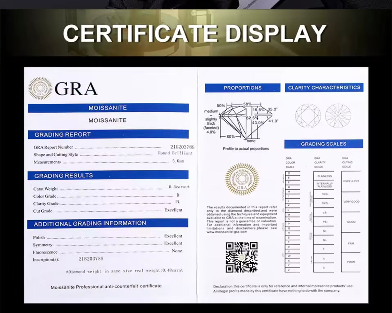Image resolution: width=392 pixels, height=313 pixels.
Task: Click the FAIR cutting scale cell
Action: [351, 243]
